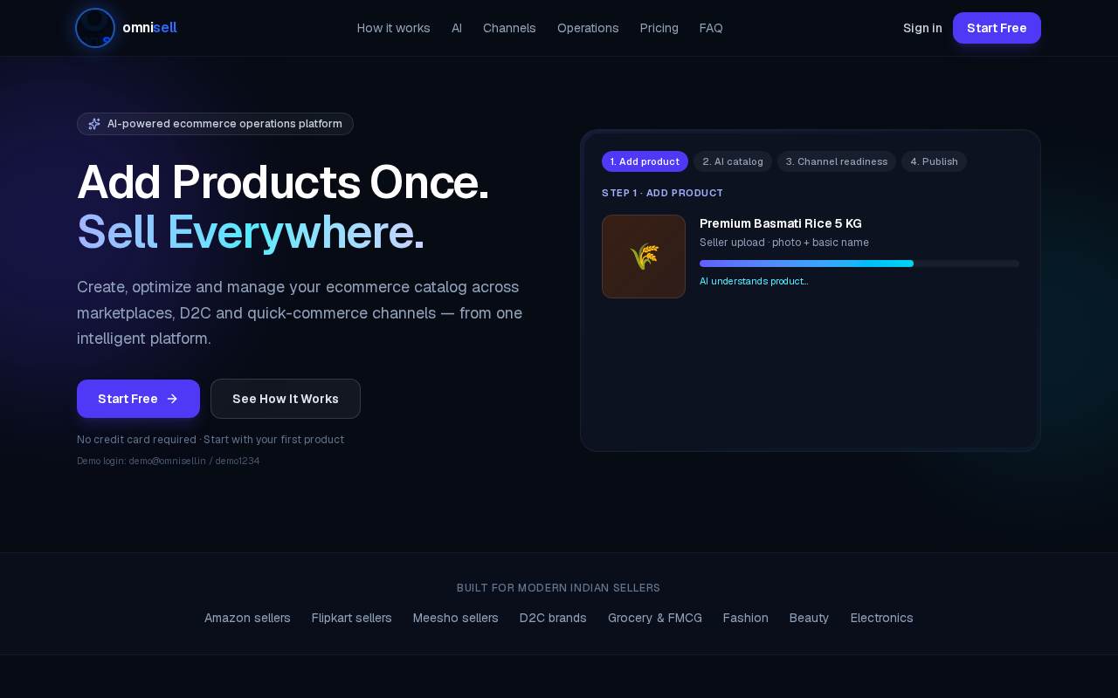Open the How it works nav link
The width and height of the screenshot is (1118, 698).
(x=394, y=28)
